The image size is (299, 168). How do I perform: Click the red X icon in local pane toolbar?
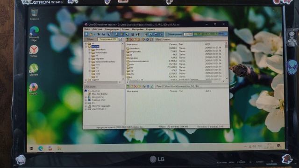135,86
